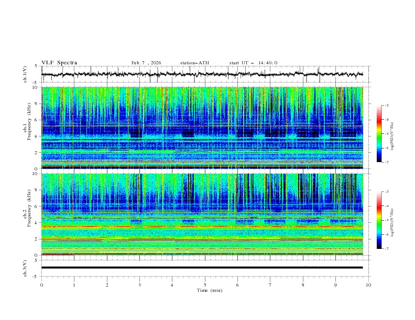Click the "ch.3(V)" axis label
This screenshot has width=415, height=320.
coord(25,268)
